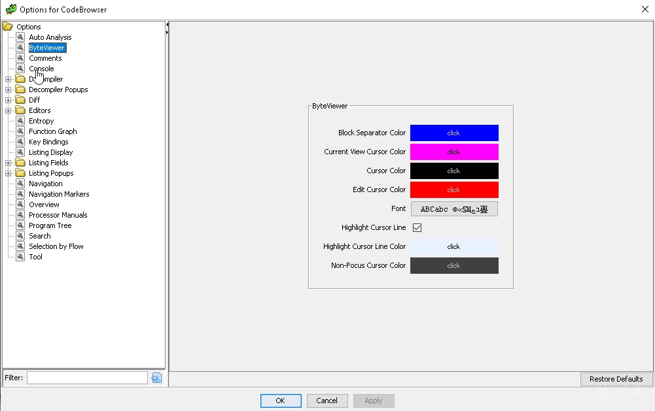Change Highlight Cursor Line Color swatch
This screenshot has width=655, height=411.
click(x=454, y=246)
